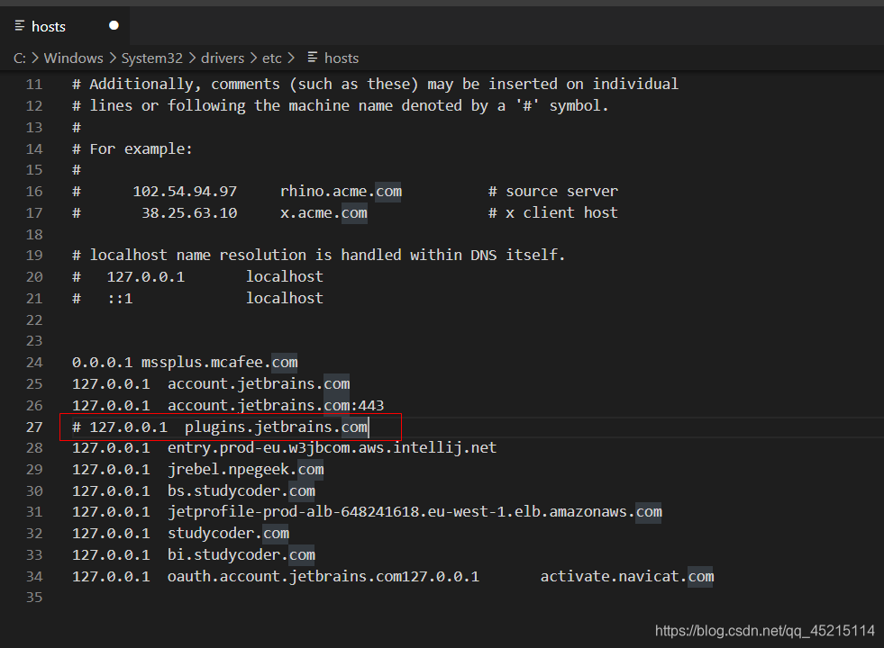The height and width of the screenshot is (648, 884).
Task: Open the Windows breadcrumb segment
Action: point(73,58)
